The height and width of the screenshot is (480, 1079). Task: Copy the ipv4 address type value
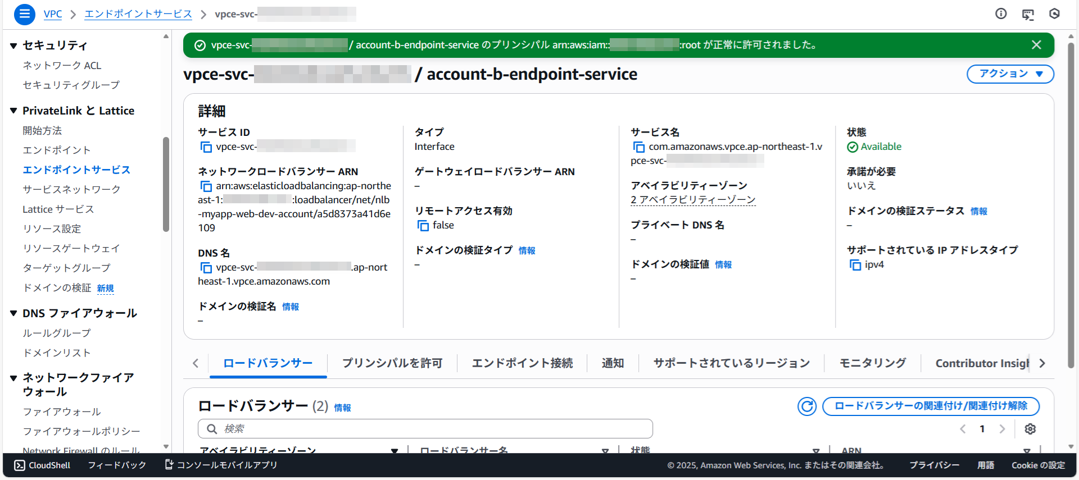(855, 265)
